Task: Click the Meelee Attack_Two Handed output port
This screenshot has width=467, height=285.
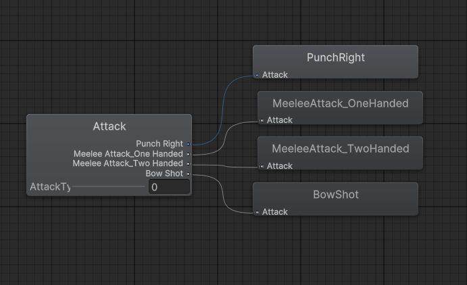Action: point(189,163)
